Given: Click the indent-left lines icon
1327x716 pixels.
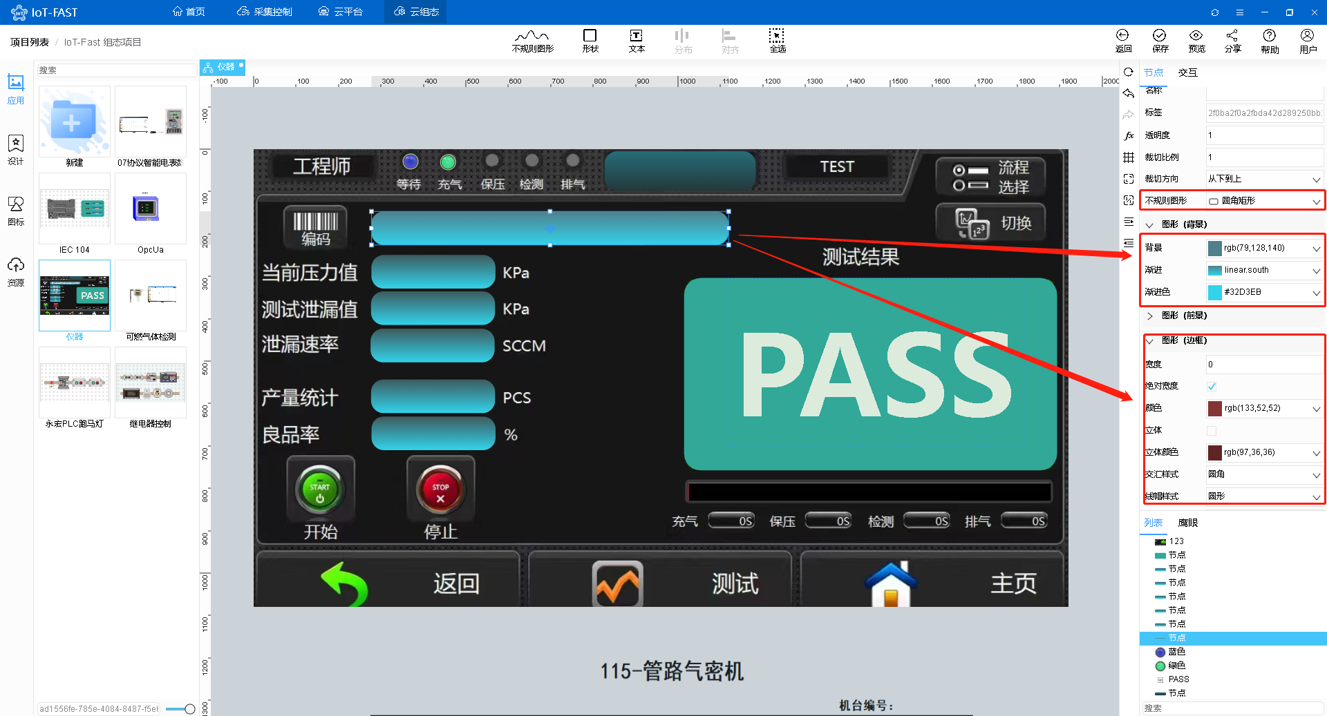Looking at the screenshot, I should pos(1129,243).
